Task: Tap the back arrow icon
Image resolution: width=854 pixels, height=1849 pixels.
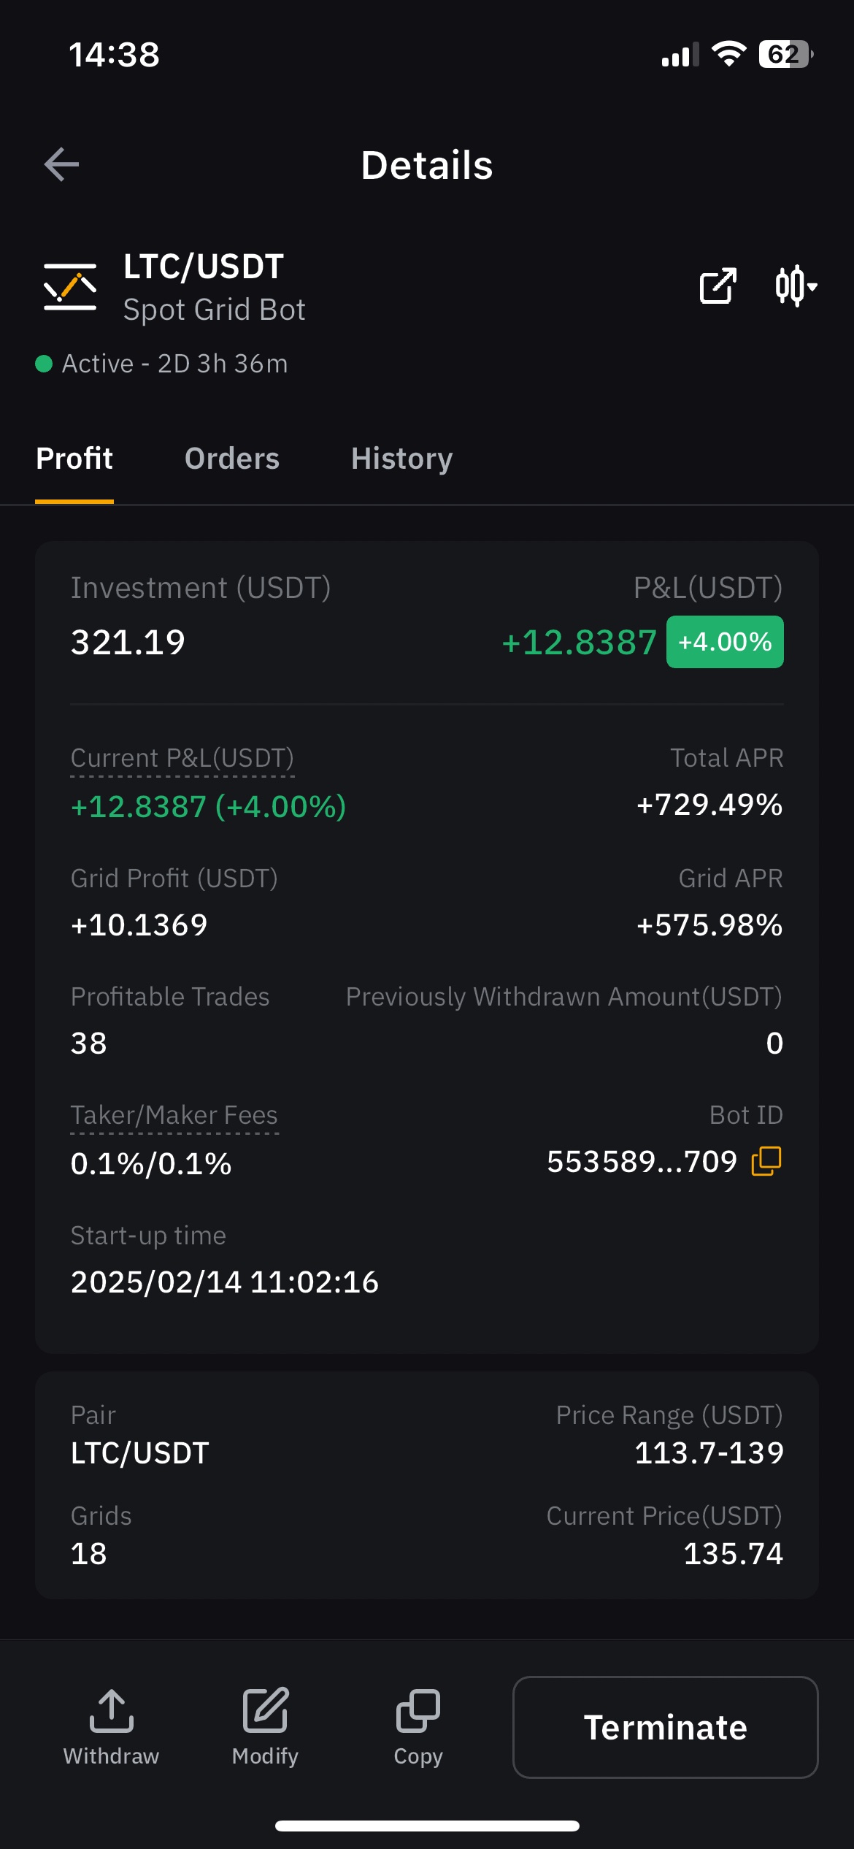Action: [x=62, y=164]
